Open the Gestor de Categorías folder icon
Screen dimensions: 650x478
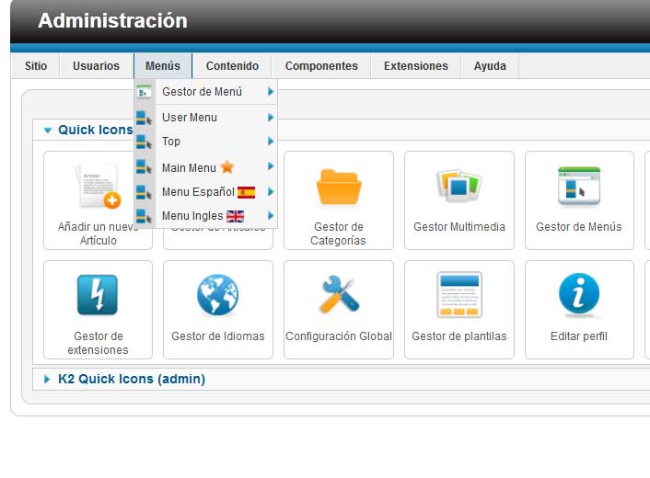pos(339,187)
